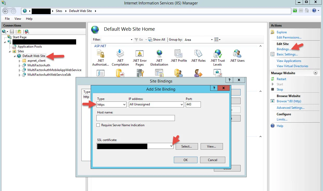323x191 pixels.
Task: Click Limits... under Configure
Action: (282, 119)
